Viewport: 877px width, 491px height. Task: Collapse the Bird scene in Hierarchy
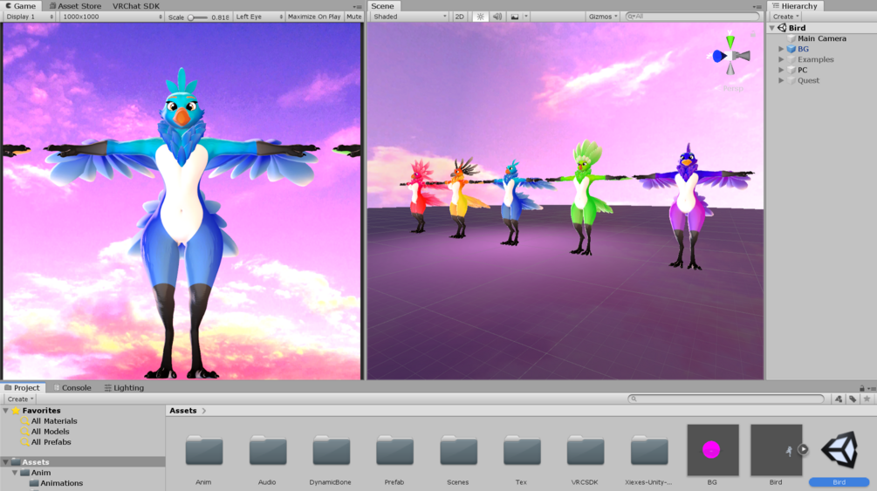click(x=772, y=27)
